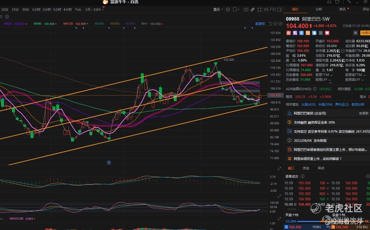Add to favorites with the heart icon

327,33
